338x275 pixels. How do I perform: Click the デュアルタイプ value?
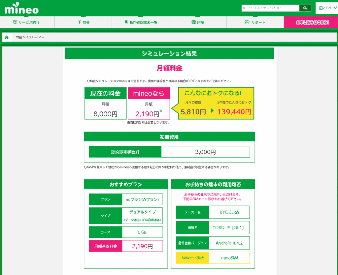pyautogui.click(x=142, y=212)
